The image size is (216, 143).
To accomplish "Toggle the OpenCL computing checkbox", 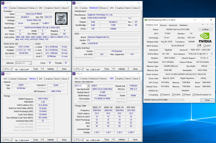I will tap(161, 95).
